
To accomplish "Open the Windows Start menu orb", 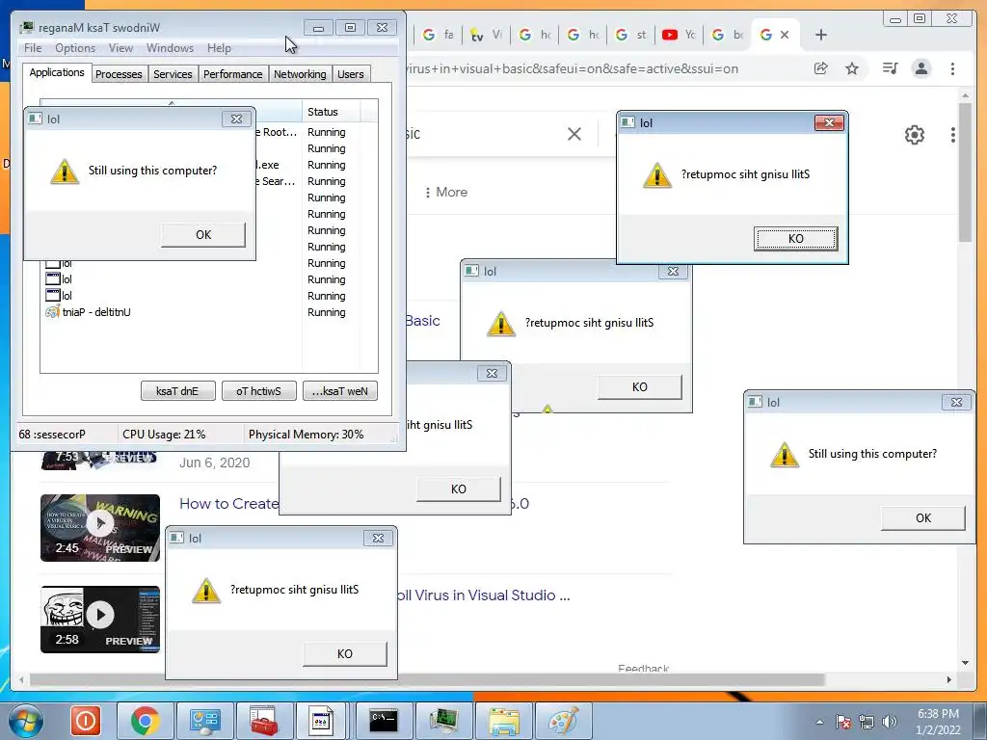I will click(x=25, y=721).
